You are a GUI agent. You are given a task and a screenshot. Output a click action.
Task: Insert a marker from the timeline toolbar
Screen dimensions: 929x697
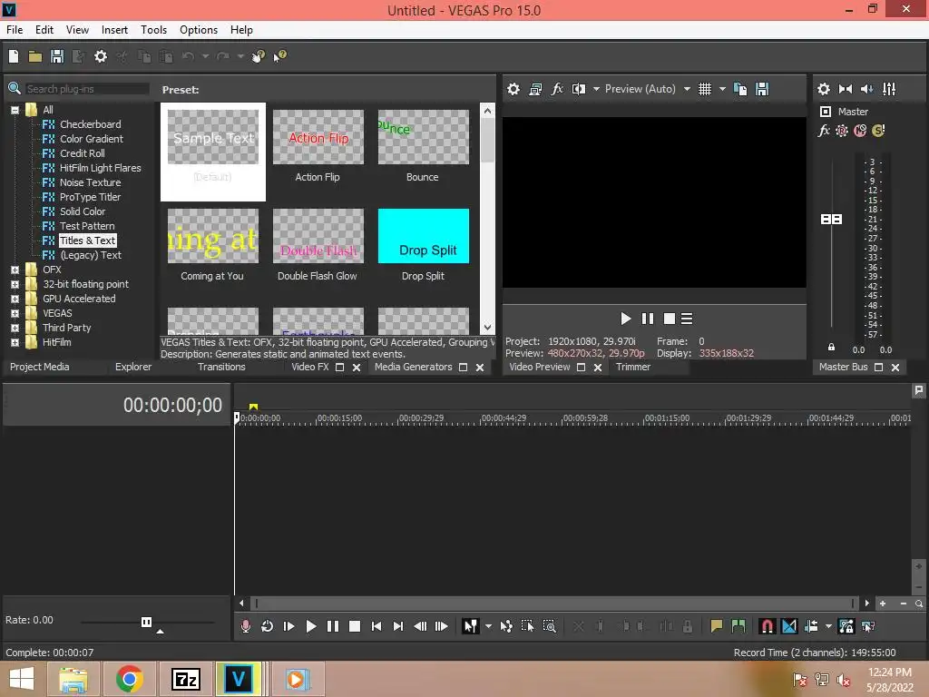(x=717, y=626)
